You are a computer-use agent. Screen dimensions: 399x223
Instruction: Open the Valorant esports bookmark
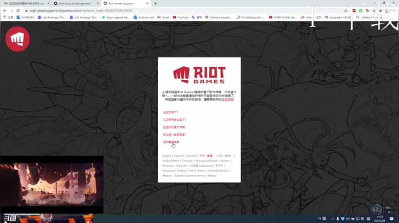click(218, 17)
